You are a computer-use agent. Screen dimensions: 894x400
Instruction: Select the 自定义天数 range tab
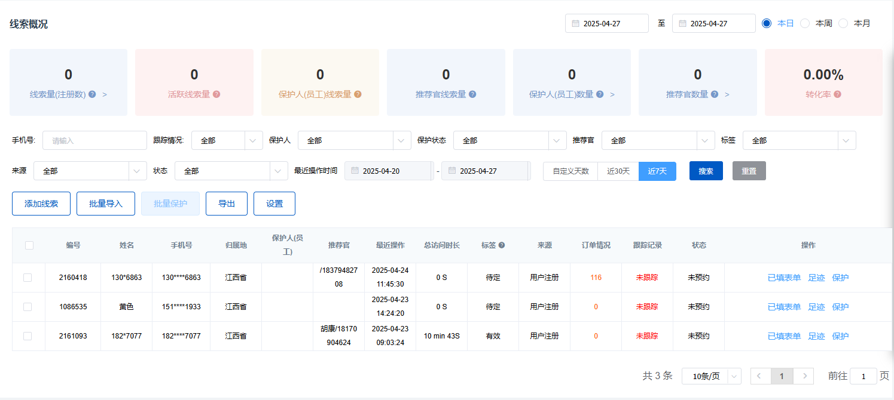point(570,171)
